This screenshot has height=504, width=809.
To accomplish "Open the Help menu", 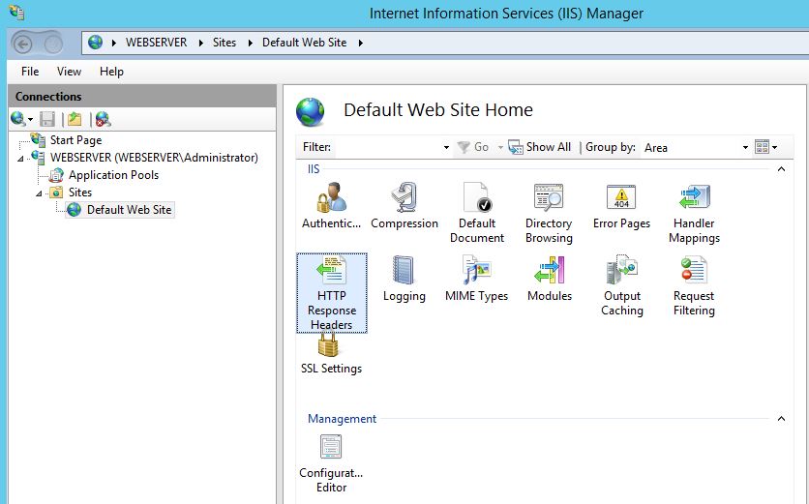I will click(111, 72).
